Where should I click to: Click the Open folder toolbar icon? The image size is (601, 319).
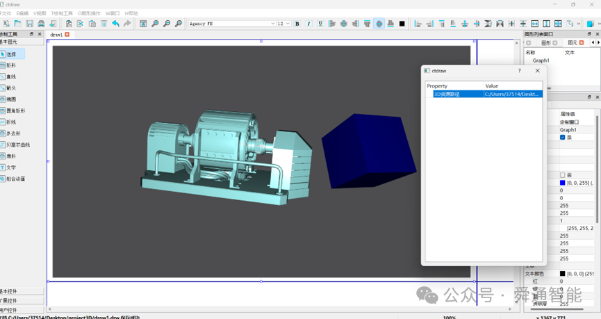(x=17, y=24)
